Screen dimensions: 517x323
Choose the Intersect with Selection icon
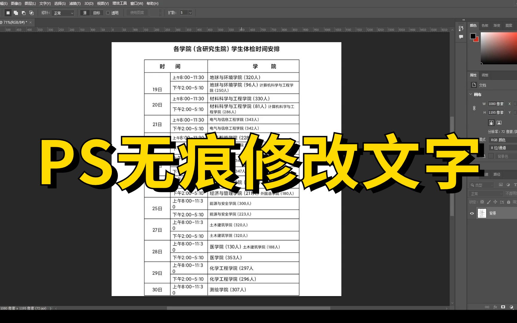pyautogui.click(x=31, y=13)
